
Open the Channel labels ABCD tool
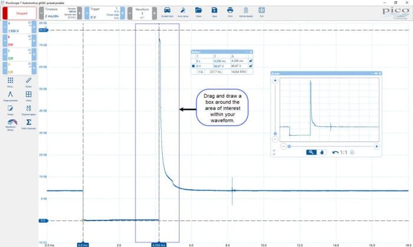point(28,110)
